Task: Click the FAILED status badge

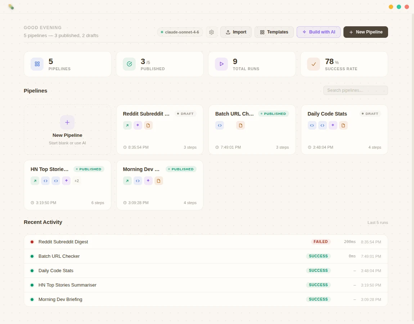Action: pyautogui.click(x=320, y=242)
